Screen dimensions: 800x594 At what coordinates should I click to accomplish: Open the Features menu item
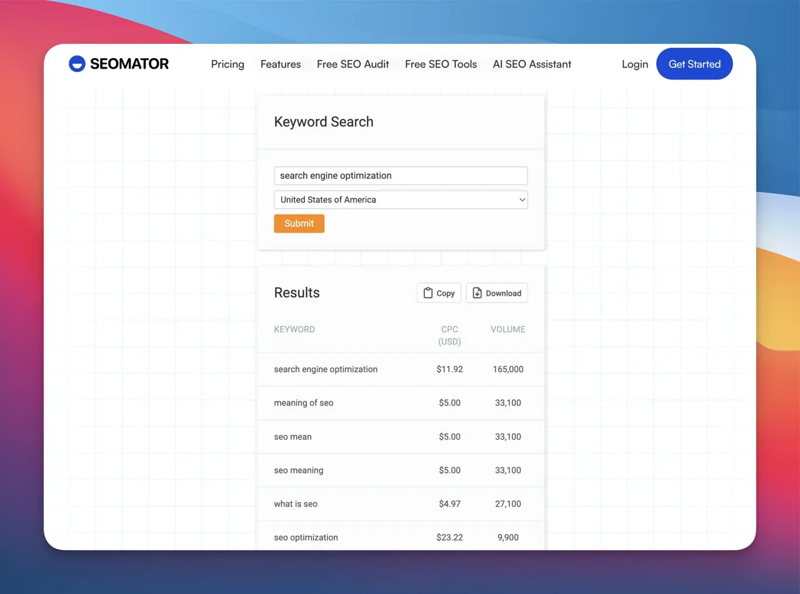281,64
